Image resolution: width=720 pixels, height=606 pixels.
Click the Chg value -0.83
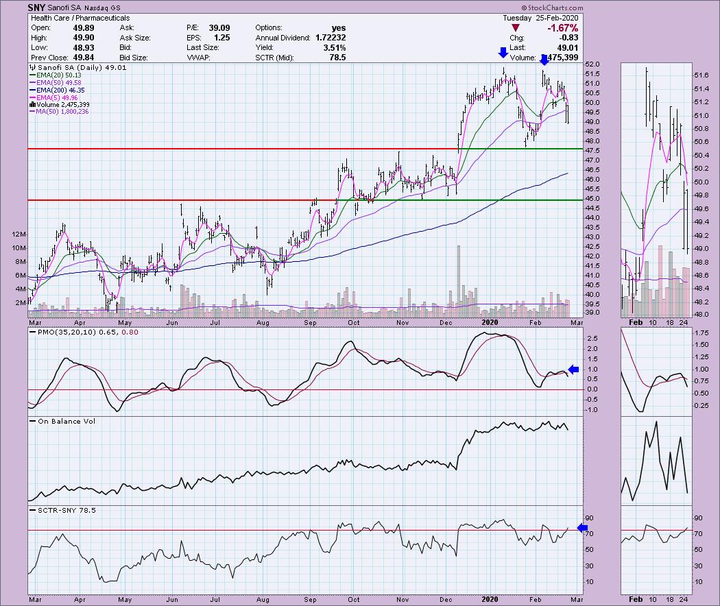point(570,38)
